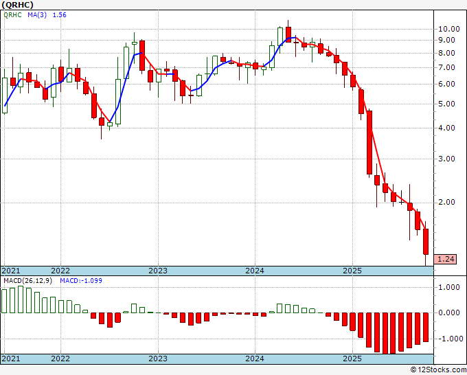
Task: Click the last red candlestick near 1.24
Action: [x=426, y=242]
